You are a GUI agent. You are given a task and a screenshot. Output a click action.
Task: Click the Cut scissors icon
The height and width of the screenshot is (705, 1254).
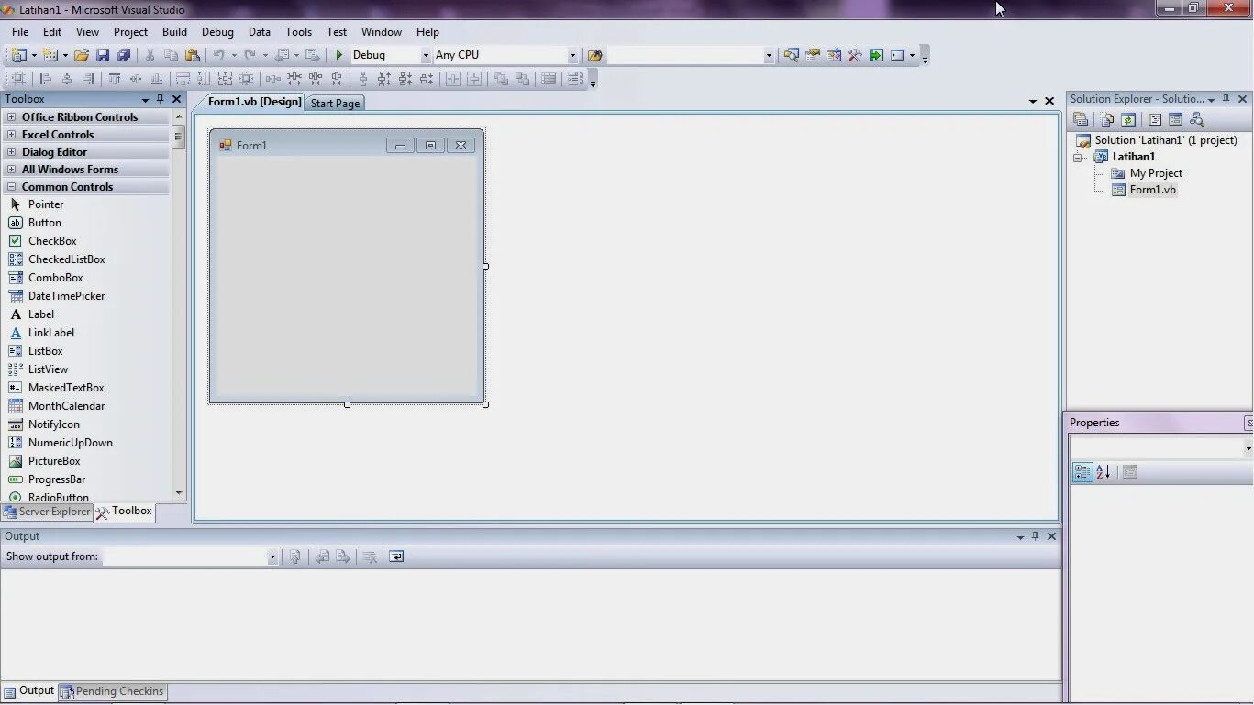(x=150, y=55)
